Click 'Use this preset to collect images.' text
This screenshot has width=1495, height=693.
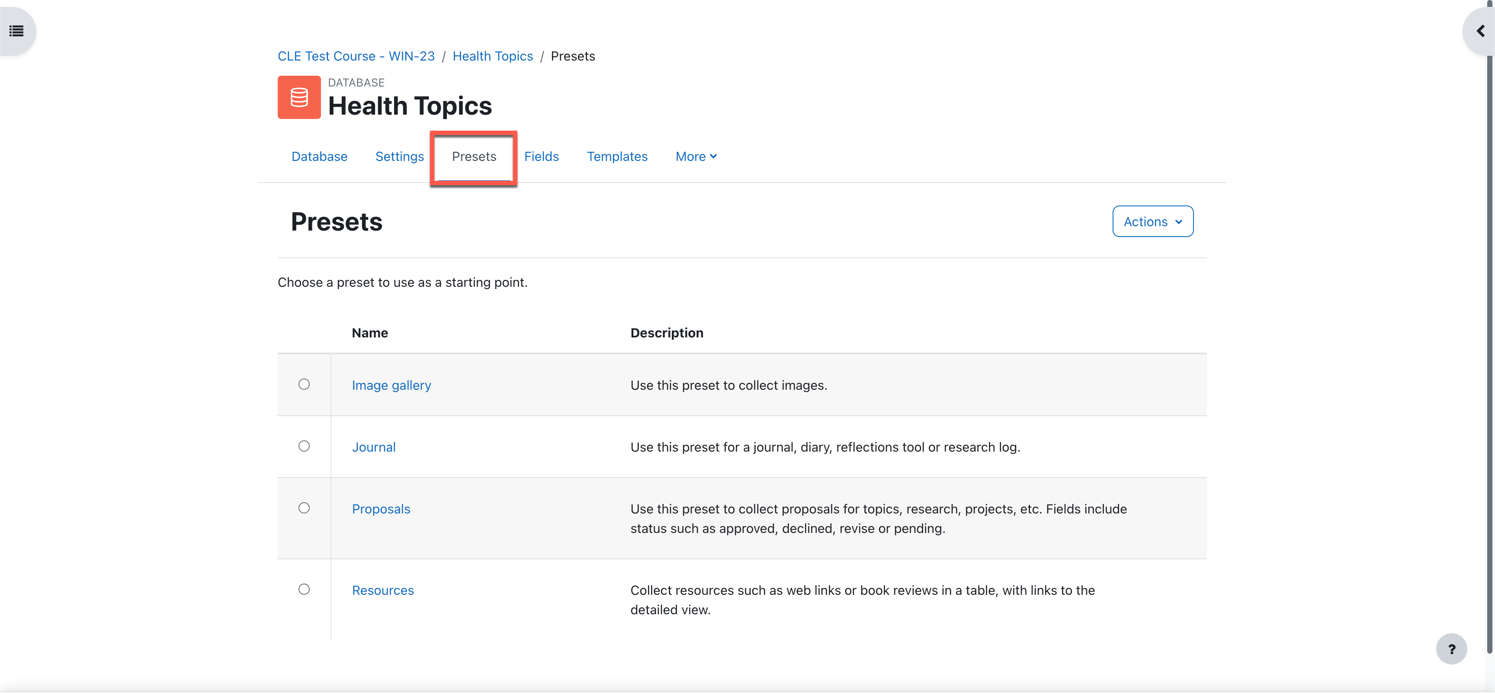pos(729,385)
